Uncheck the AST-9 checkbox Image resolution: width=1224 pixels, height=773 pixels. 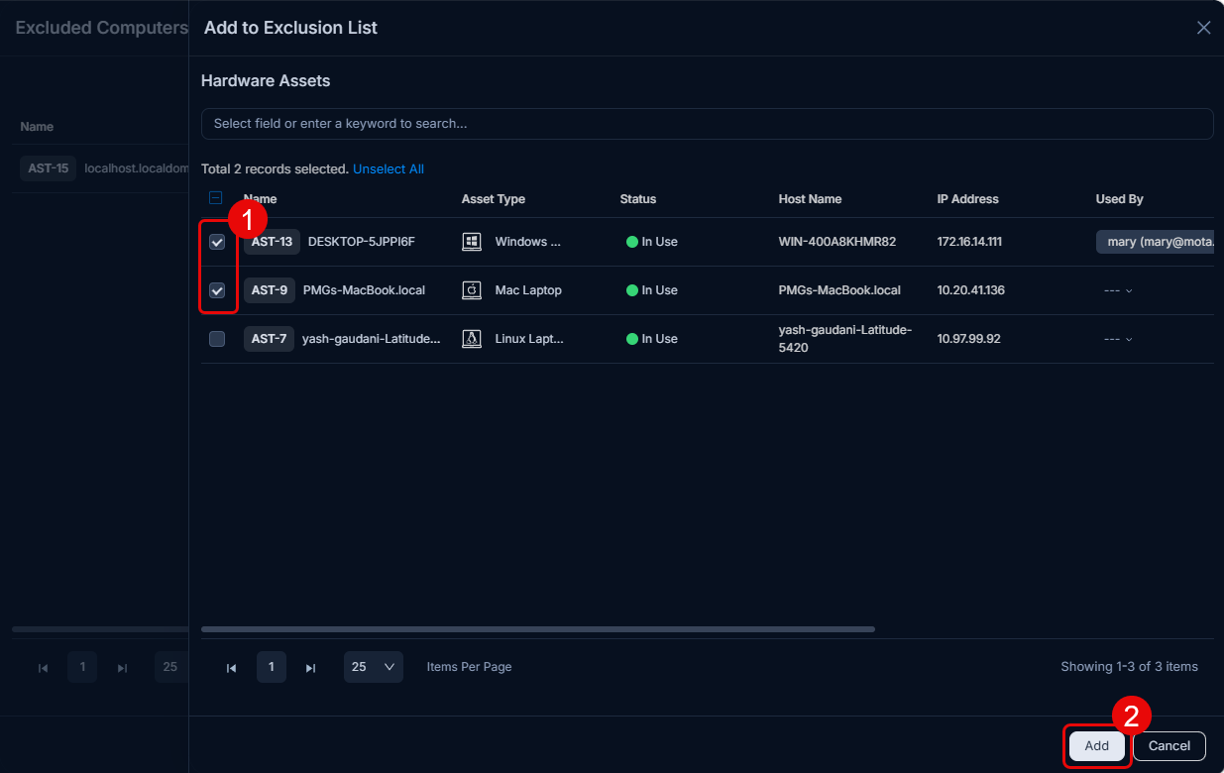(x=217, y=290)
